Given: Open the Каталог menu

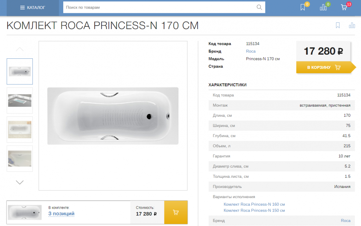Looking at the screenshot, I should click(x=33, y=7).
